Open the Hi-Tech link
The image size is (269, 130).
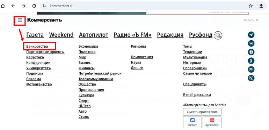pos(85,106)
